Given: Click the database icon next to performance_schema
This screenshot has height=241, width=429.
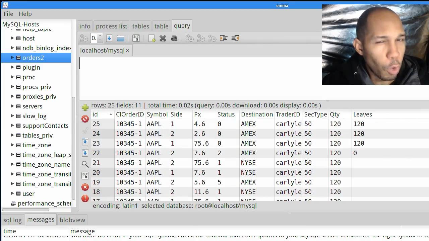Looking at the screenshot, I should coord(14,203).
